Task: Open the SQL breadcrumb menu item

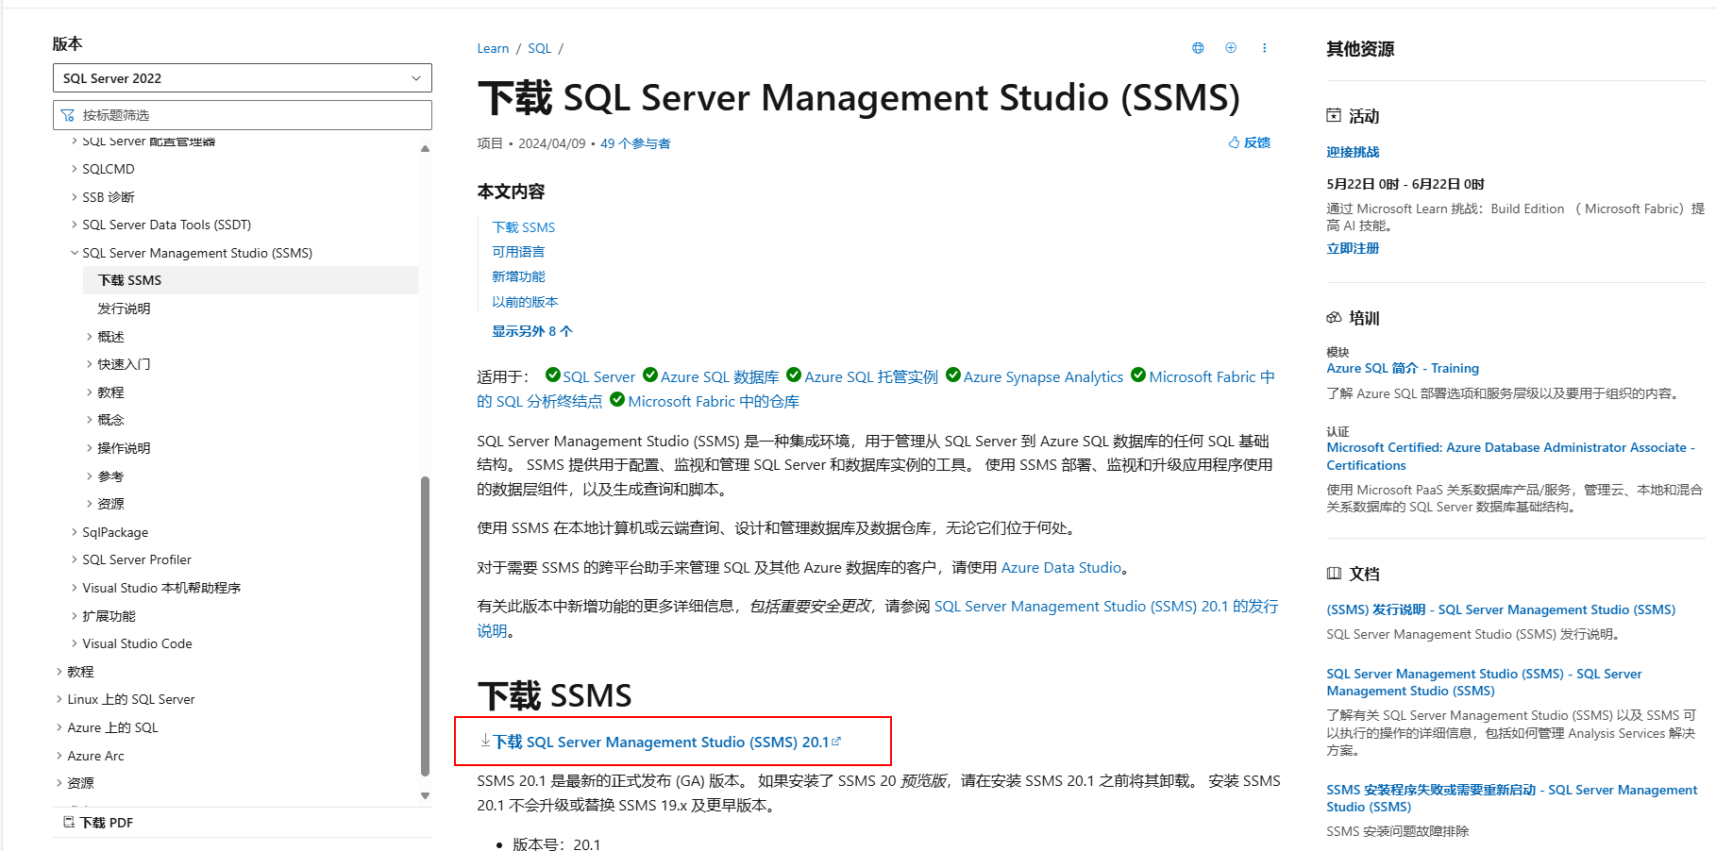Action: pos(539,47)
